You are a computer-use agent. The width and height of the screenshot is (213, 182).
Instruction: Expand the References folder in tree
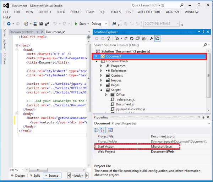pyautogui.click(x=101, y=71)
